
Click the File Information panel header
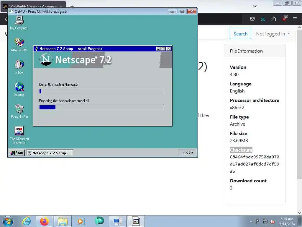pyautogui.click(x=255, y=51)
